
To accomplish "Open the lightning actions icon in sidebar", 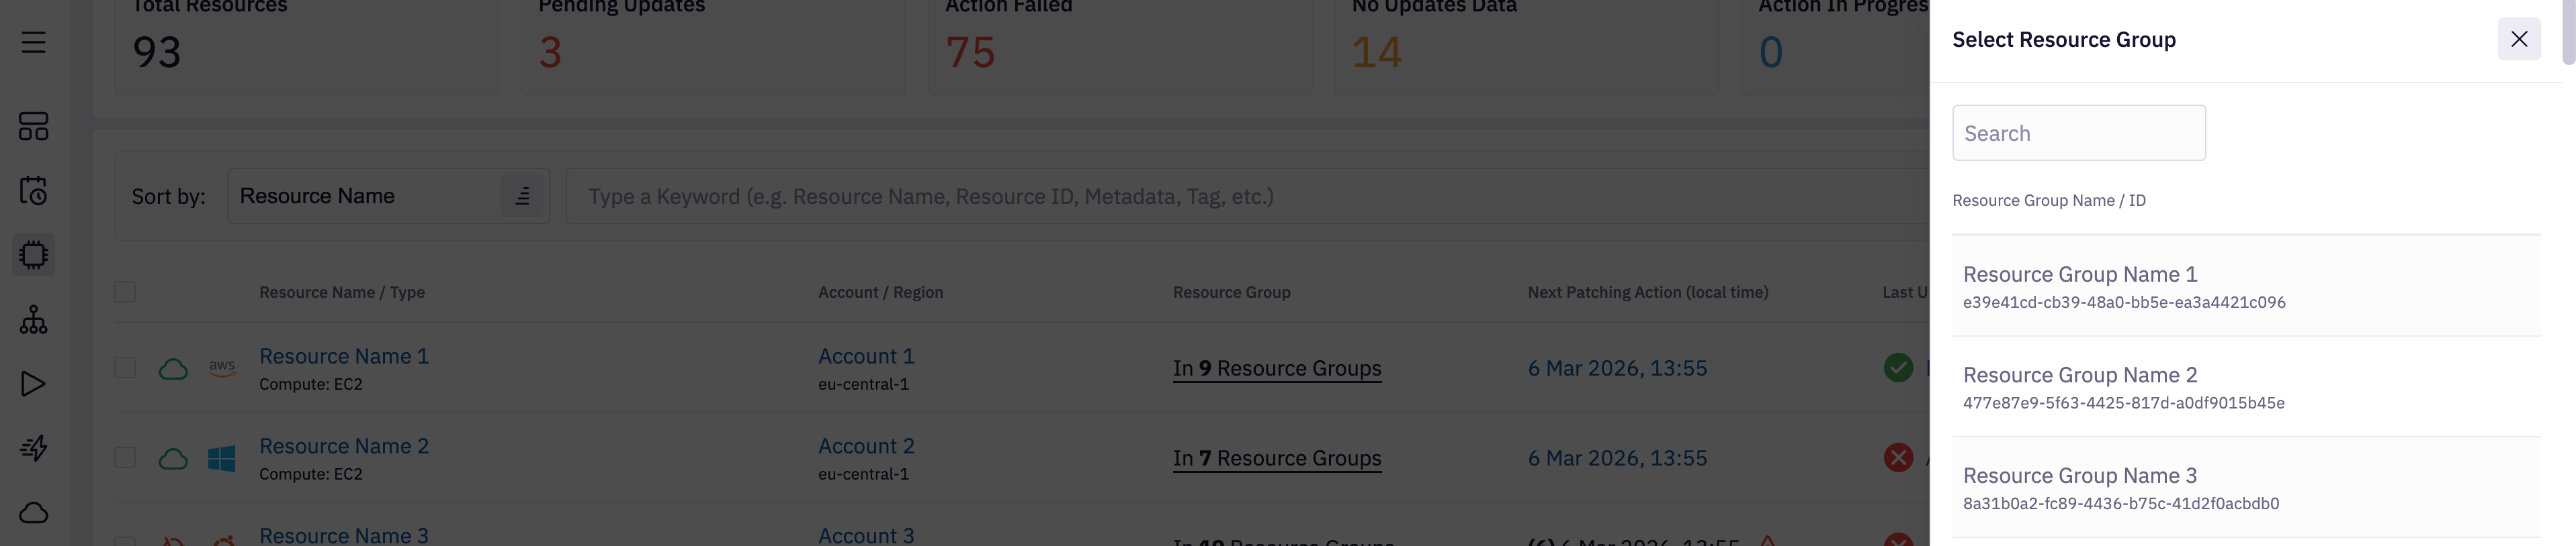I will pos(34,448).
